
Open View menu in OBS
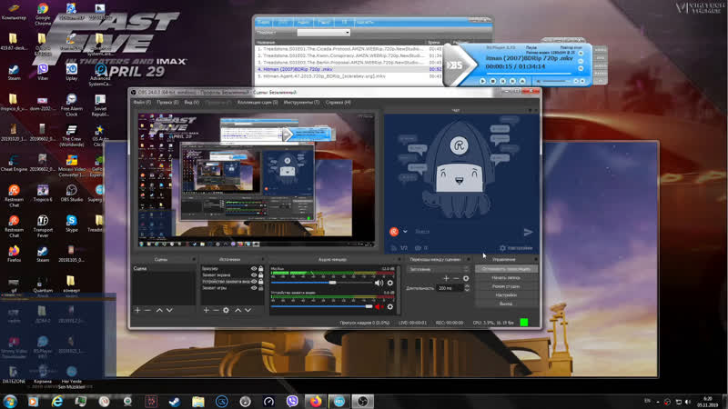point(191,102)
